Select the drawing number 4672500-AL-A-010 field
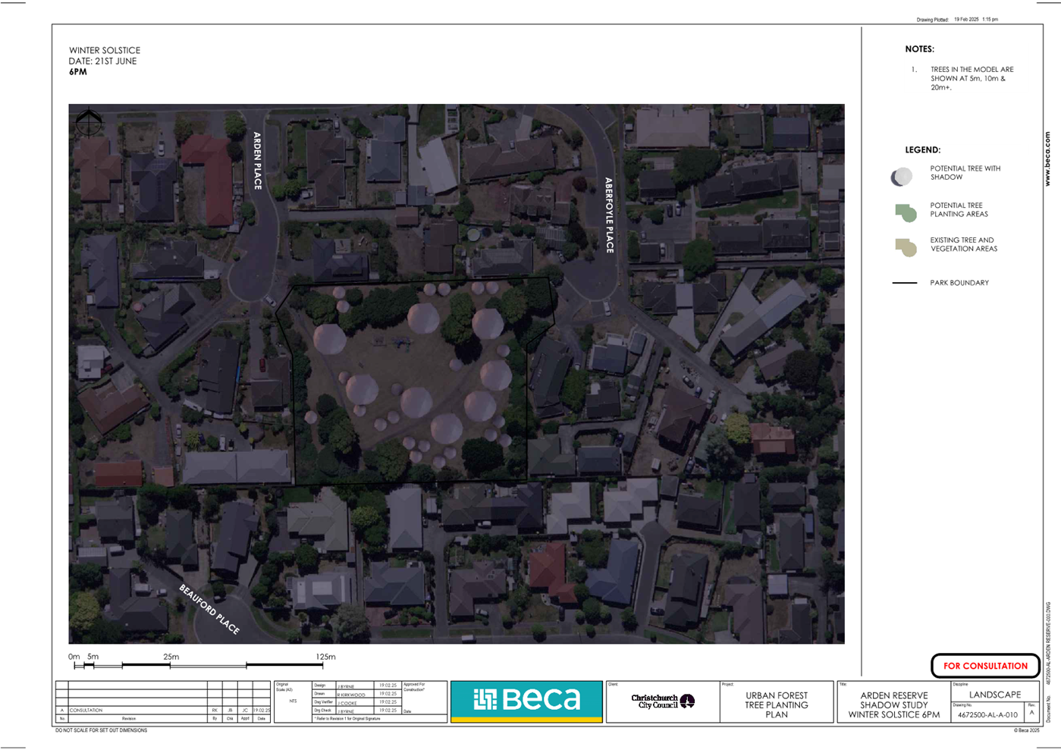 (986, 714)
